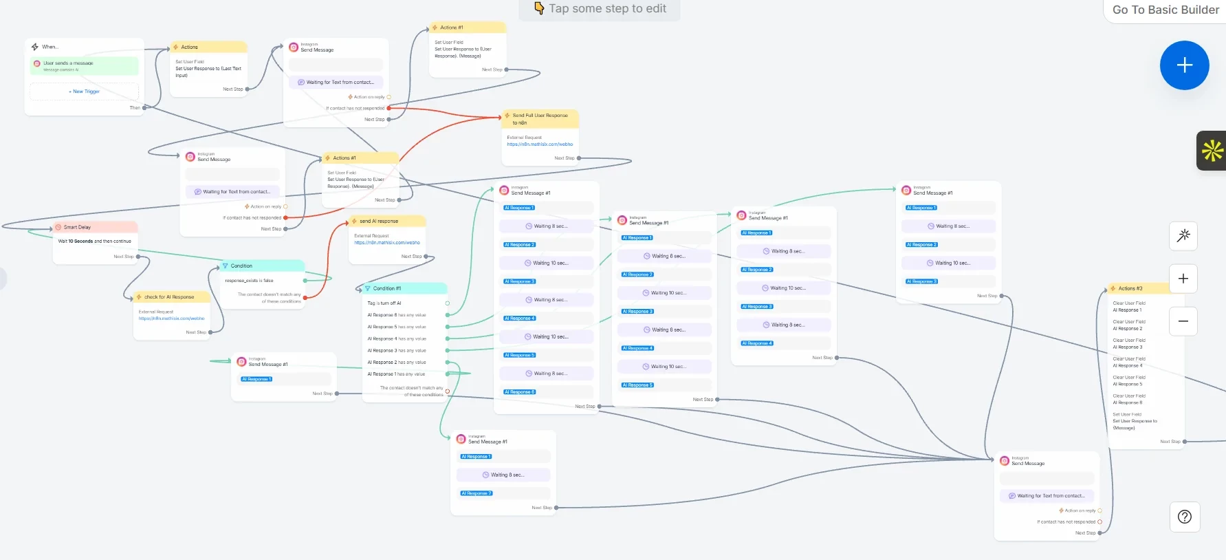Click the magic wand auto-arrange icon
This screenshot has width=1226, height=560.
[1183, 236]
